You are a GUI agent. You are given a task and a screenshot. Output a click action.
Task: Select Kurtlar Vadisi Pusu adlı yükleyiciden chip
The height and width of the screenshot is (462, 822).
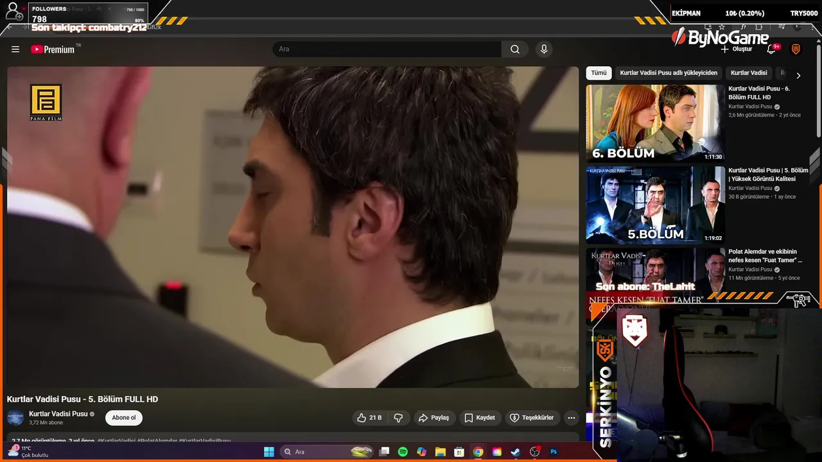click(669, 73)
